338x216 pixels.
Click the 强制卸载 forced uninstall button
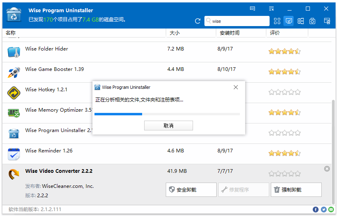point(296,190)
